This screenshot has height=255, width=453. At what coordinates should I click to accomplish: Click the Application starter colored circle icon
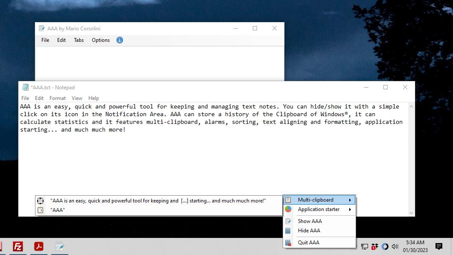(288, 209)
